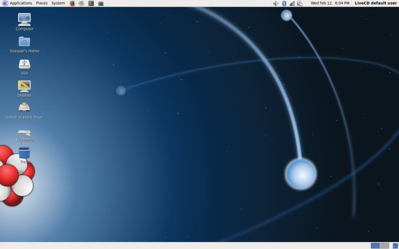Click the trash applet in the bottom panel
Image resolution: width=399 pixels, height=249 pixels.
coord(395,245)
